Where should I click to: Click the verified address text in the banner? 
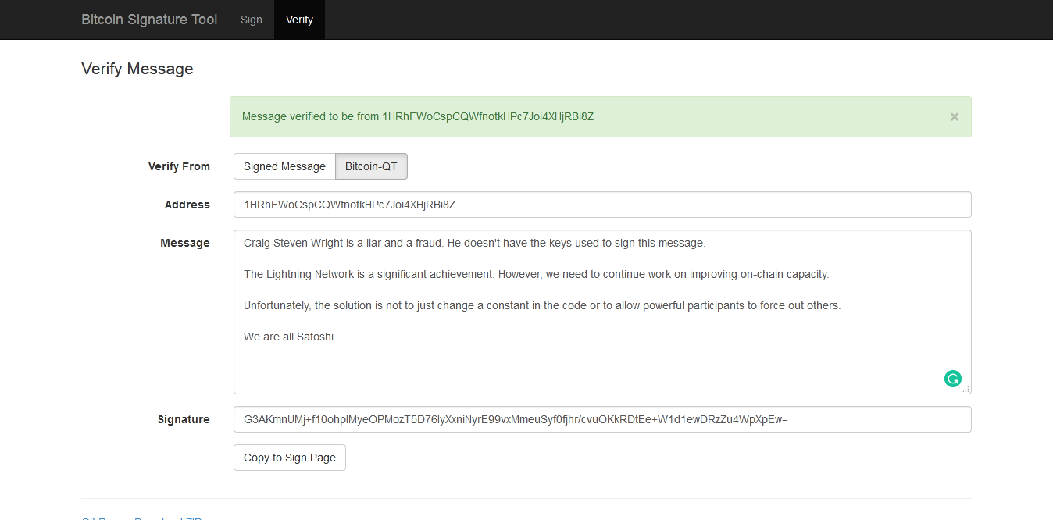click(x=487, y=116)
